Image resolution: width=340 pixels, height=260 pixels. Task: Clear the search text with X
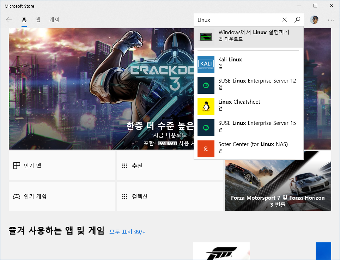285,20
